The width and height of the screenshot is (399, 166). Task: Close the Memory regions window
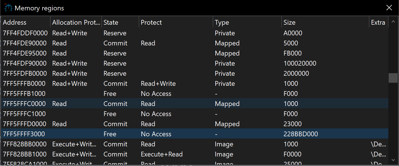pyautogui.click(x=389, y=8)
